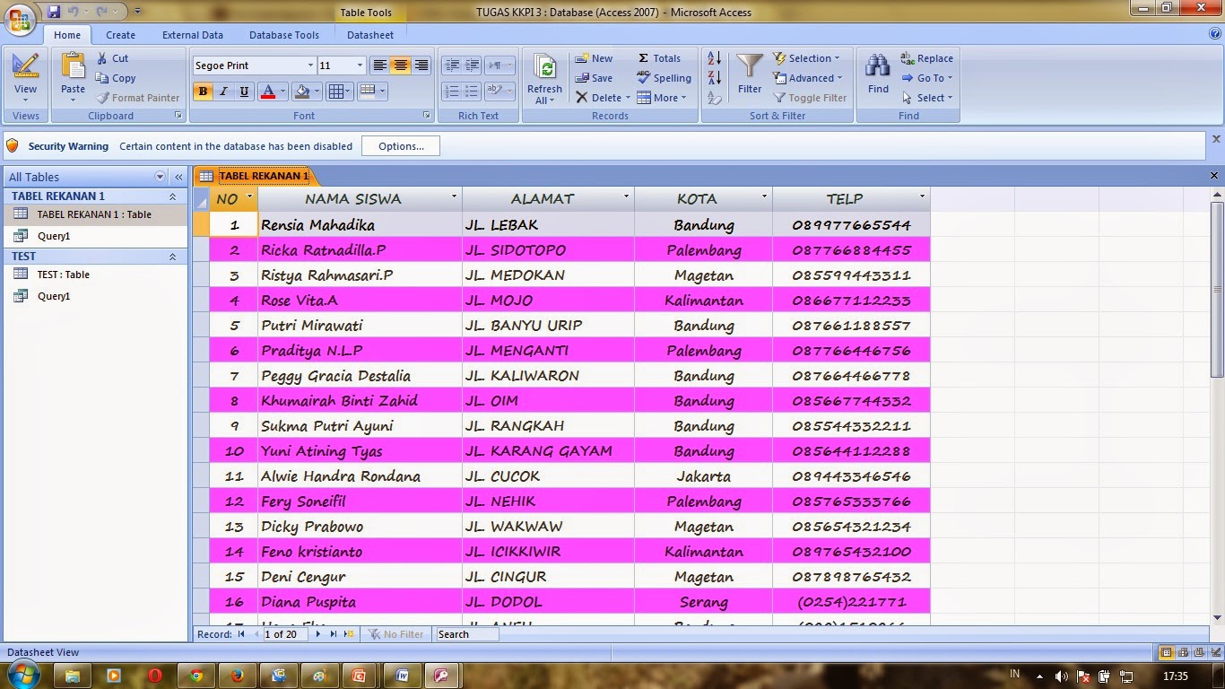Open the Segoe Print font name dropdown
Screen dimensions: 1225x689
tap(310, 65)
